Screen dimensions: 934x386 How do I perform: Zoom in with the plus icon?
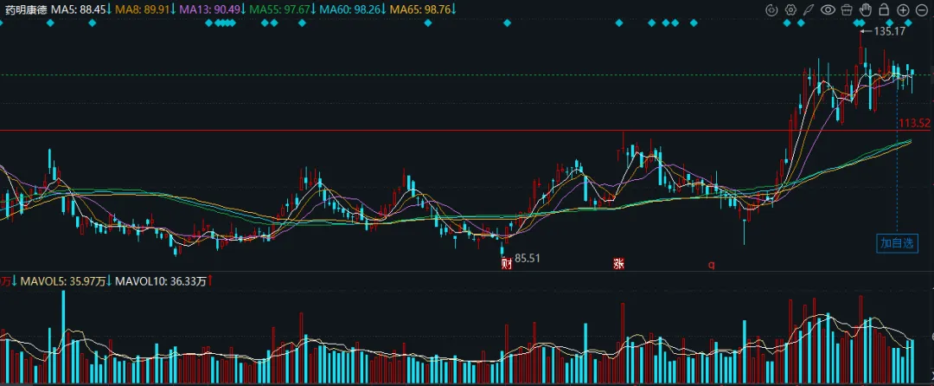click(x=903, y=10)
